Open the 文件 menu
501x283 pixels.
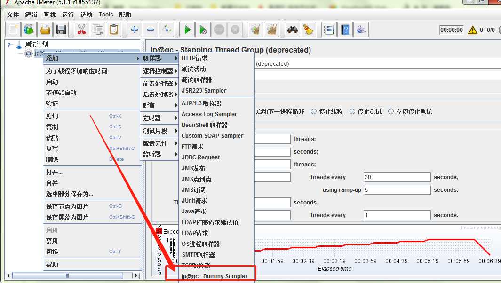click(13, 15)
